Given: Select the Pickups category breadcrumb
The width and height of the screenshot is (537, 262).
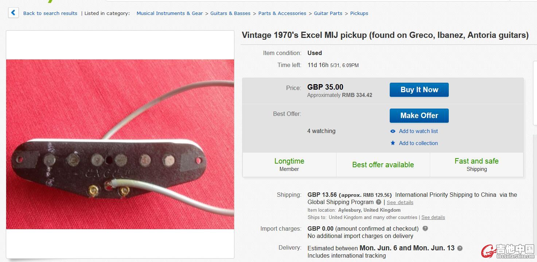Looking at the screenshot, I should coord(359,13).
